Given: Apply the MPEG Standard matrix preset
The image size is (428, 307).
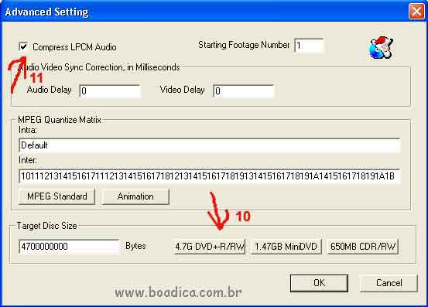Looking at the screenshot, I should point(56,196).
